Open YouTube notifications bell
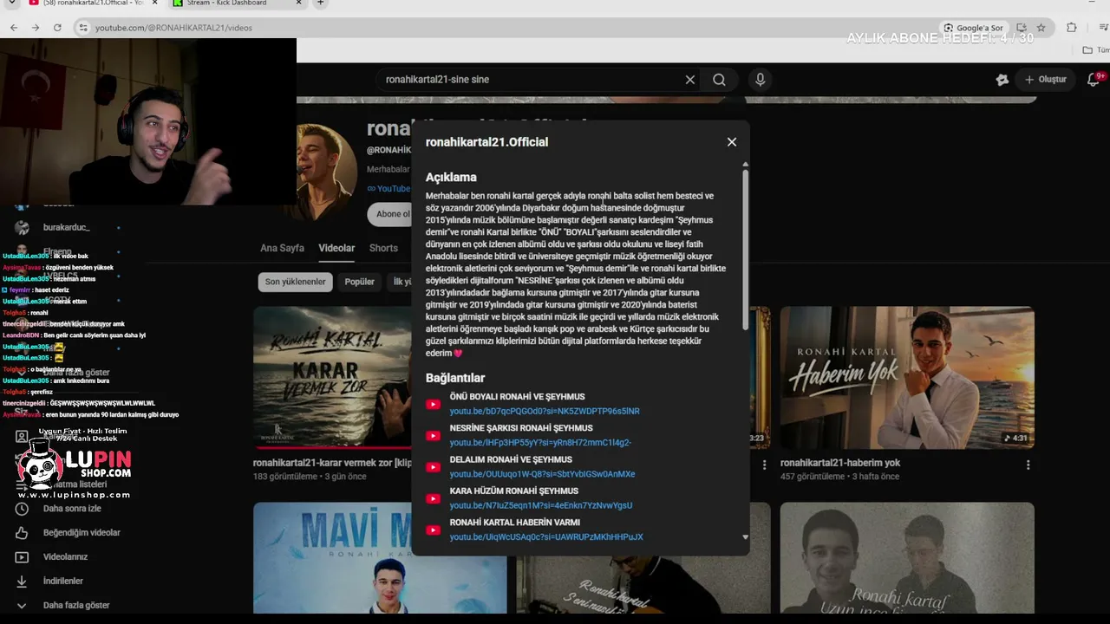This screenshot has width=1110, height=624. 1094,80
